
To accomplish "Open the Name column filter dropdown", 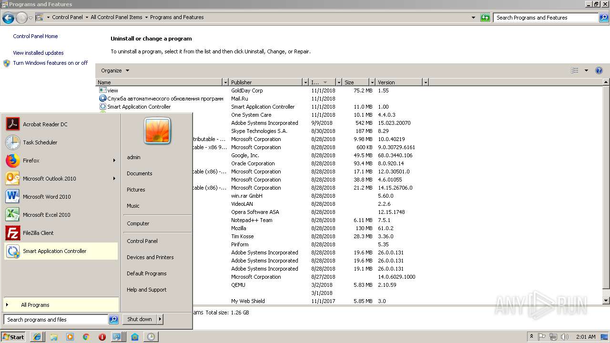I will coord(225,82).
